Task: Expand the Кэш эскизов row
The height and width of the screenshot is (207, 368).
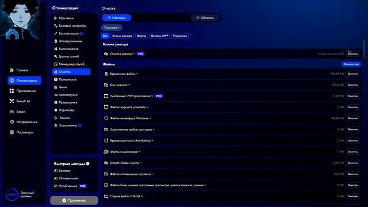Action: 129,85
